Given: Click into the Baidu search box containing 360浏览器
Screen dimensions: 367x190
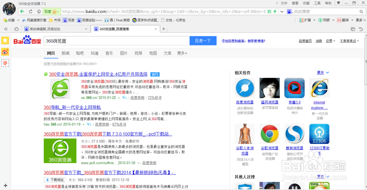Looking at the screenshot, I should (117, 41).
